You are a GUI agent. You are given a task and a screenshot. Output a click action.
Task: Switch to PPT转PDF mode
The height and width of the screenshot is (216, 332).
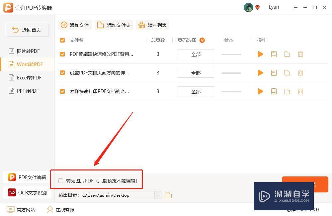click(27, 91)
